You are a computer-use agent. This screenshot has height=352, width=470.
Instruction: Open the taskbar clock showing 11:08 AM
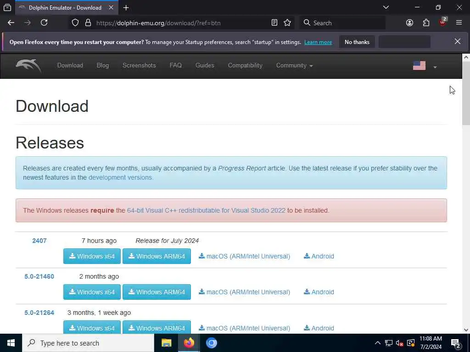click(x=431, y=343)
